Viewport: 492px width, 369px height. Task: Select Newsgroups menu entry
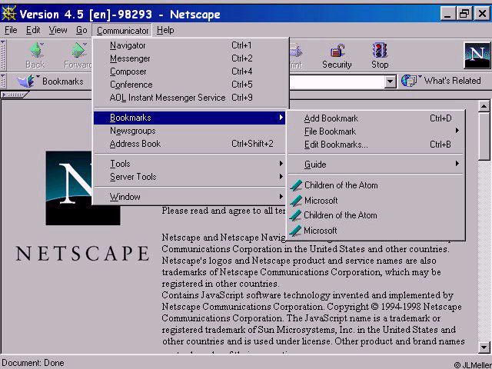pos(190,131)
